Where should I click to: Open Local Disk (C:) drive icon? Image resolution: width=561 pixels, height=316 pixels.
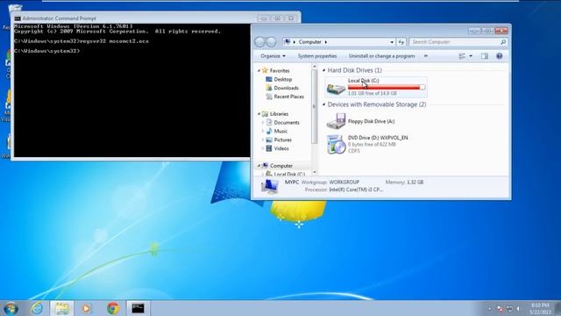(x=336, y=88)
